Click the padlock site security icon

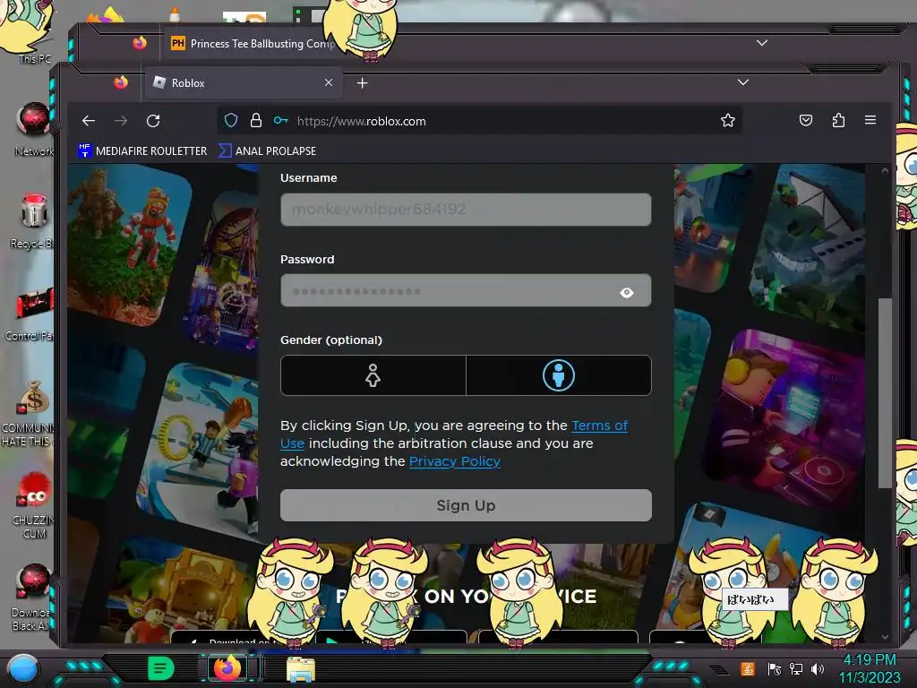tap(255, 121)
